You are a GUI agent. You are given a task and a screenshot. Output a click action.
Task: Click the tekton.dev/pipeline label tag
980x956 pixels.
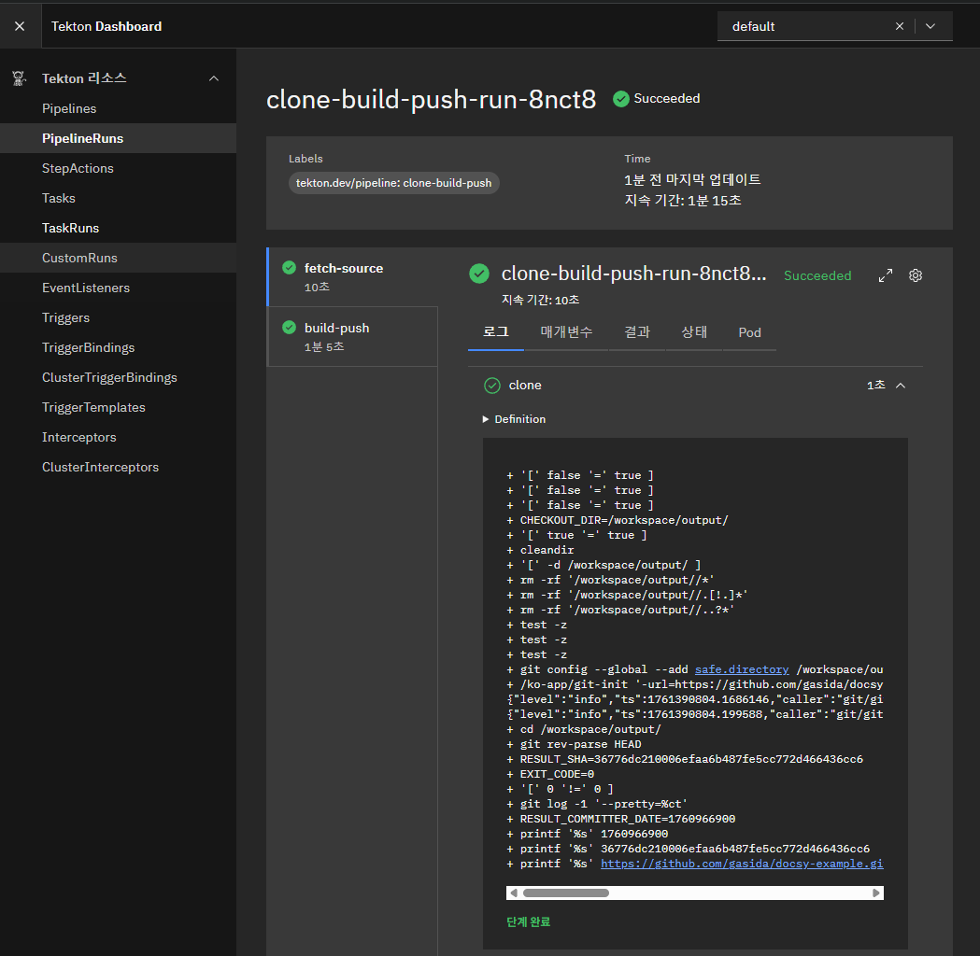393,183
